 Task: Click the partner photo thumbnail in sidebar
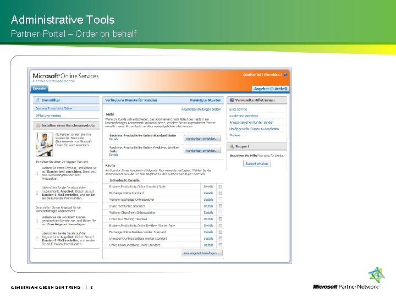pos(45,145)
